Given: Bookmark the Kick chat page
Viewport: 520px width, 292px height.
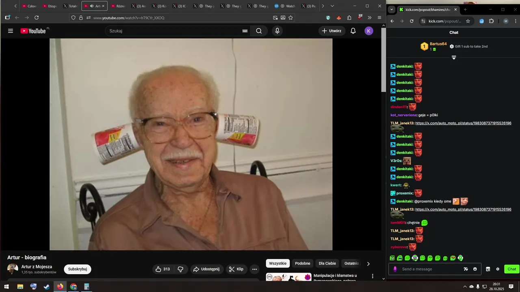Looking at the screenshot, I should tap(468, 21).
